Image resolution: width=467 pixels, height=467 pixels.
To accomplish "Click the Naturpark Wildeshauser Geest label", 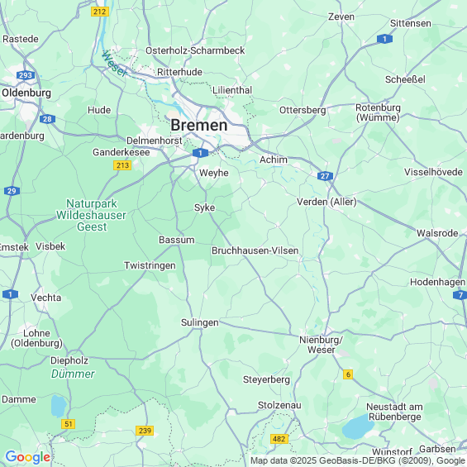I will pyautogui.click(x=92, y=215).
